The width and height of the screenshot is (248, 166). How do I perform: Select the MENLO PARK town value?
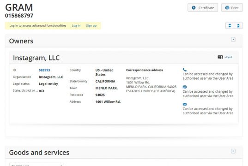pyautogui.click(x=106, y=88)
